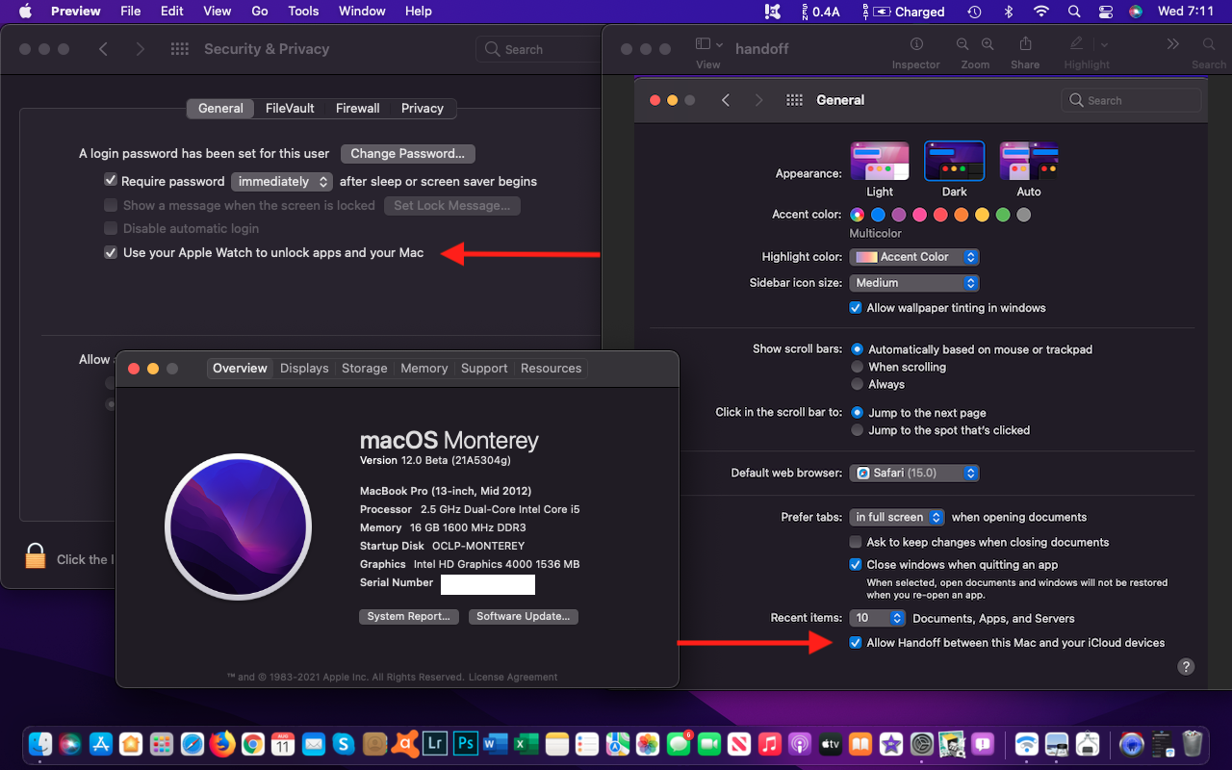Image resolution: width=1232 pixels, height=770 pixels.
Task: Select the blue accent color
Action: pos(878,215)
